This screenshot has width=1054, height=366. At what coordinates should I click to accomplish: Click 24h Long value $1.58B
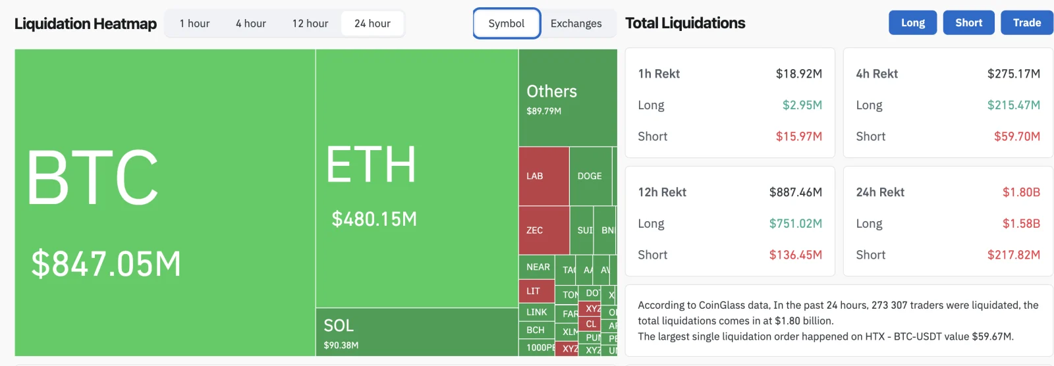click(x=1022, y=223)
